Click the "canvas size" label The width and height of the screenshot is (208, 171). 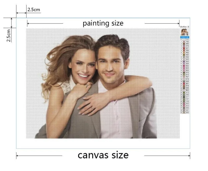pyautogui.click(x=103, y=155)
